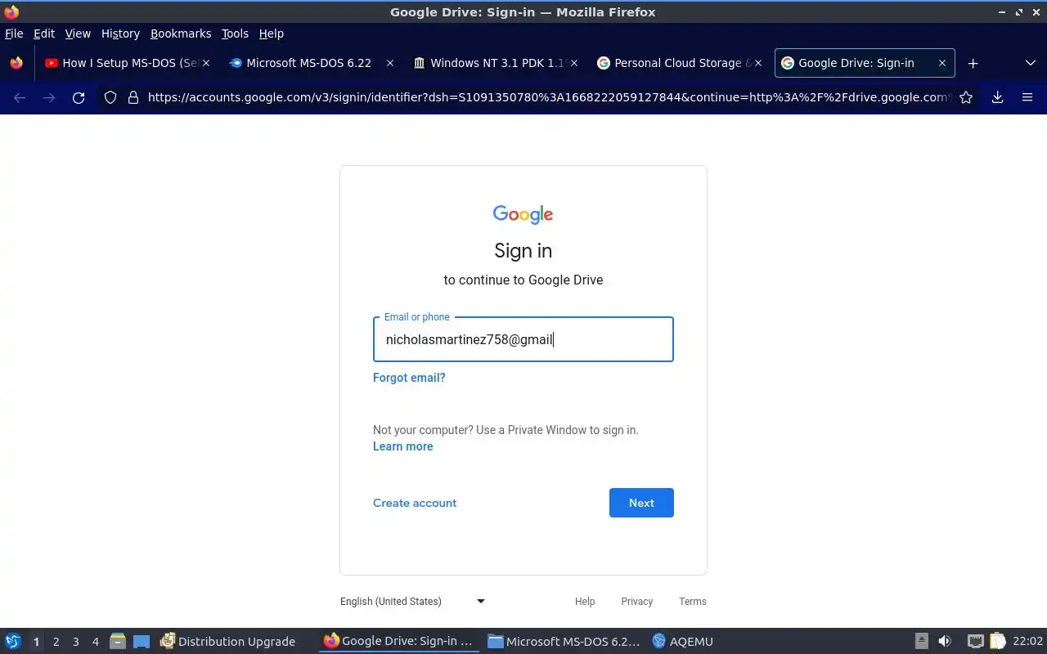The height and width of the screenshot is (654, 1047).
Task: Bookmark this page with the star icon
Action: [966, 97]
